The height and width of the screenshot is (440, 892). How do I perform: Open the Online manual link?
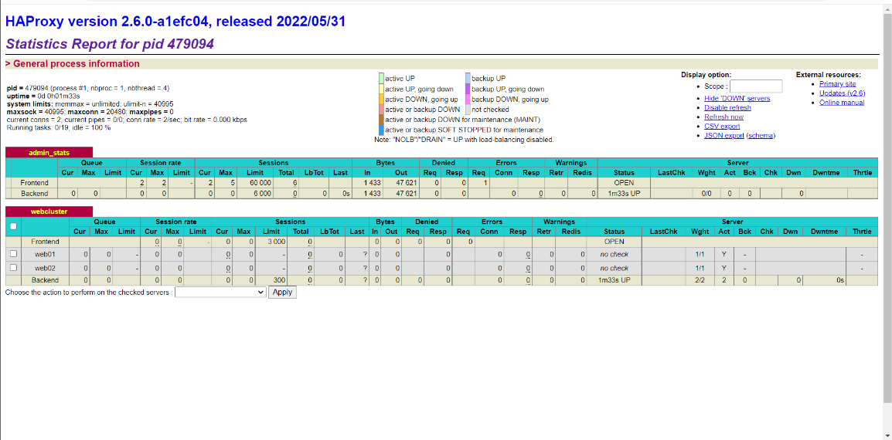pyautogui.click(x=841, y=103)
